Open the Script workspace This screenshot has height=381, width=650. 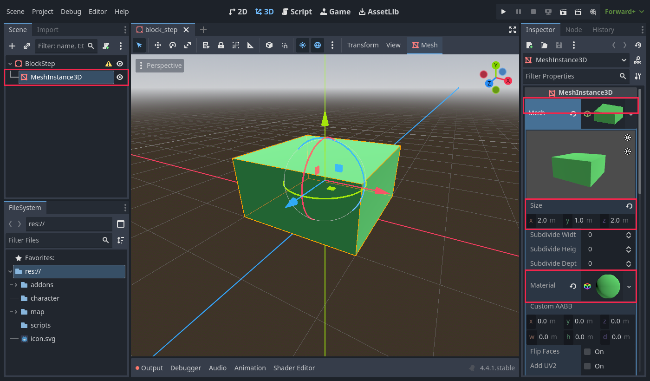[x=297, y=12]
